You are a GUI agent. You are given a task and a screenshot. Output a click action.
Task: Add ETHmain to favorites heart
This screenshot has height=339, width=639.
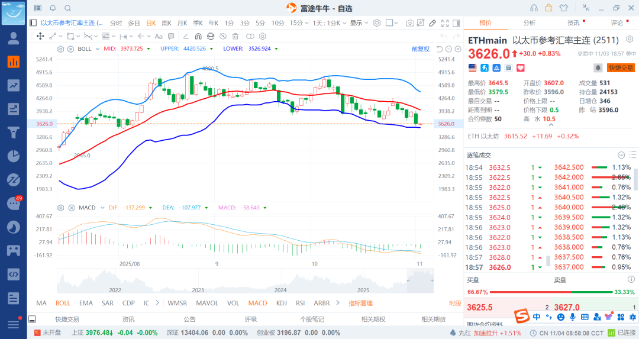coord(504,68)
